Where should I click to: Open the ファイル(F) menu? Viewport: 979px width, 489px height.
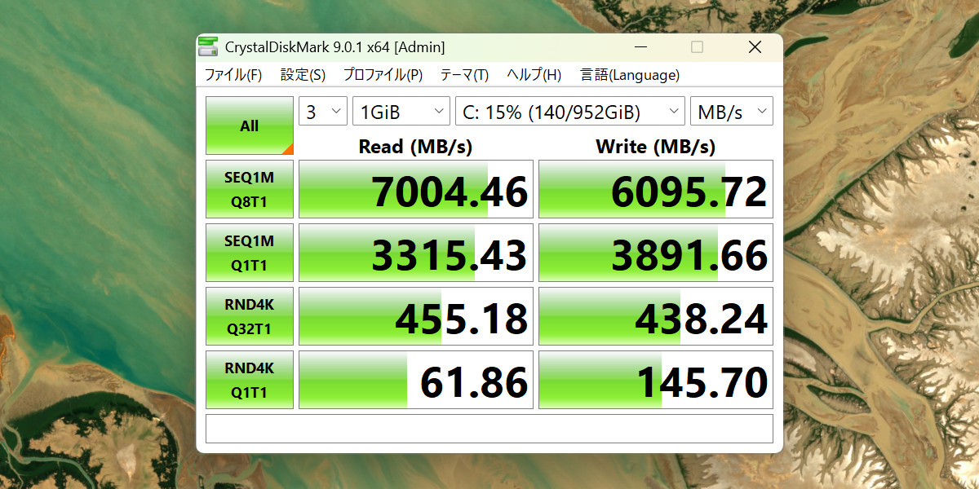[233, 75]
